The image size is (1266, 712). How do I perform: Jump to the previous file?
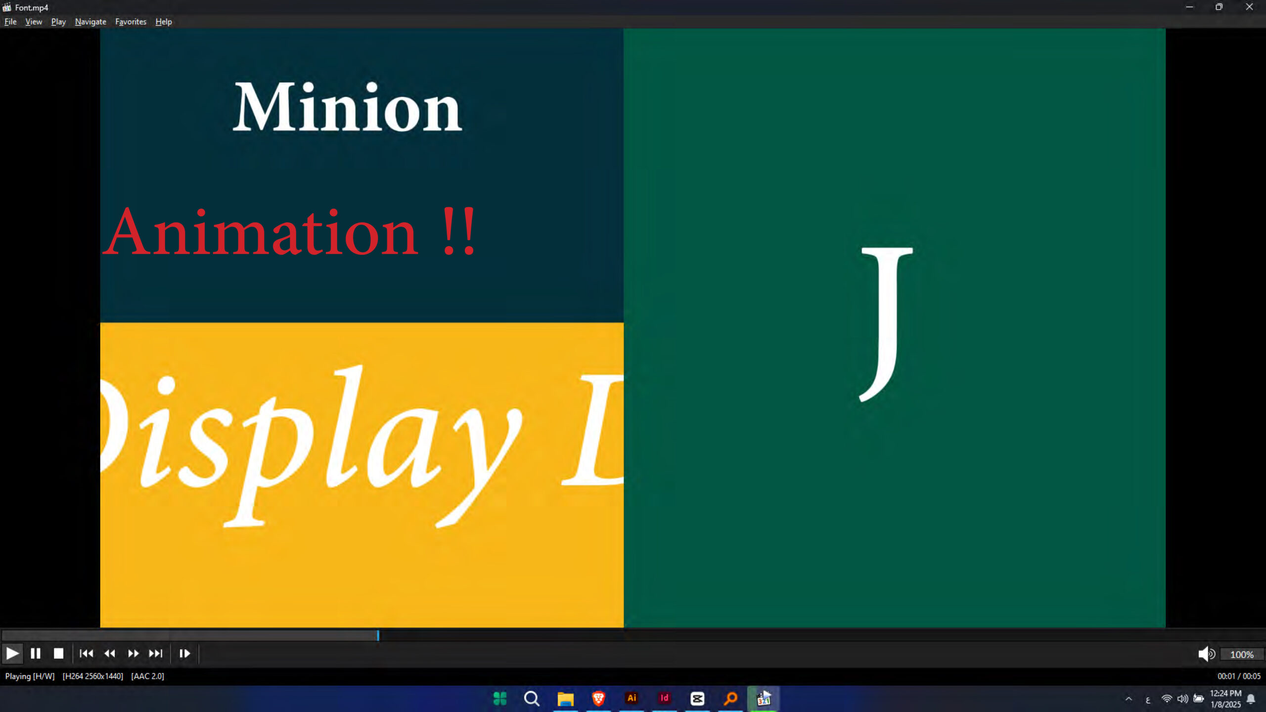tap(86, 654)
